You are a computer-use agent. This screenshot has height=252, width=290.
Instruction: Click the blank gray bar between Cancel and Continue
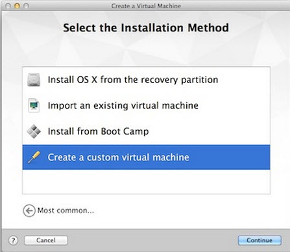pyautogui.click(x=152, y=240)
